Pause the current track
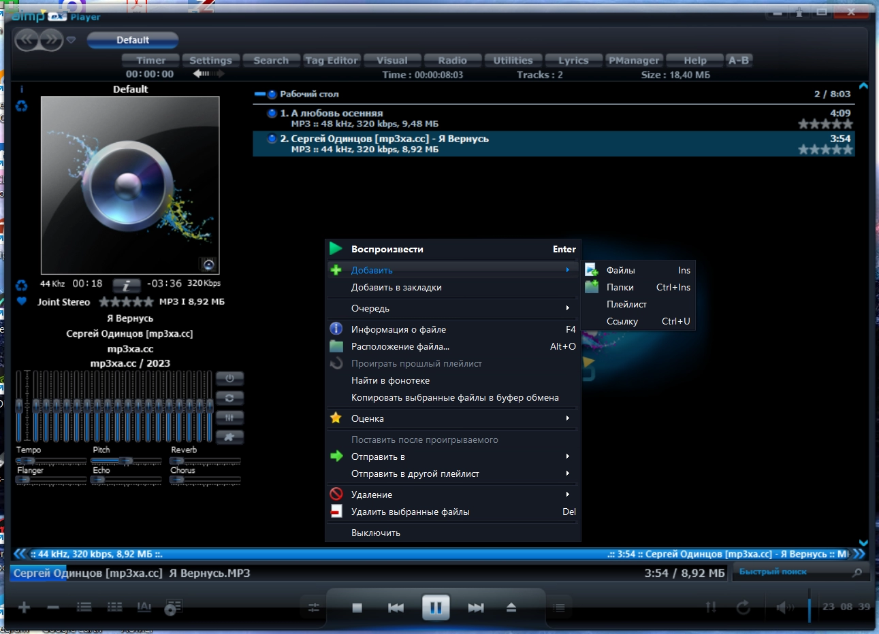The image size is (879, 634). (x=436, y=607)
